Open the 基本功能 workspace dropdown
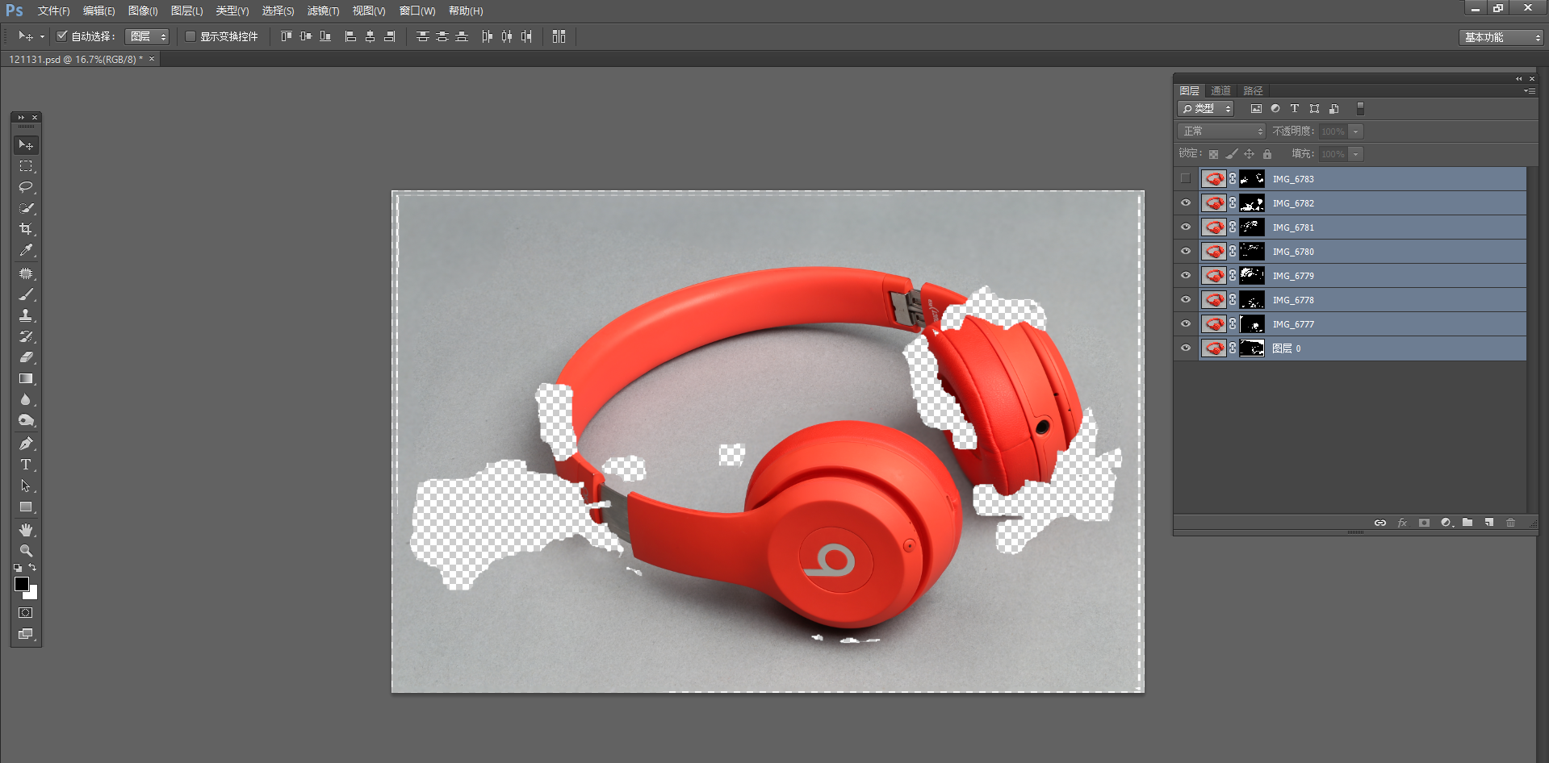Viewport: 1549px width, 763px height. [1501, 37]
